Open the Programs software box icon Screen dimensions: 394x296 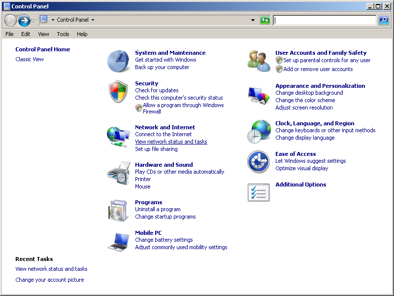[118, 211]
